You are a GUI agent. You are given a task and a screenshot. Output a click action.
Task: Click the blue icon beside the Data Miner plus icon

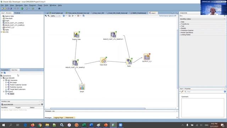pos(5,73)
